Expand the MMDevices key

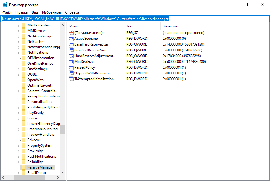click(x=19, y=31)
